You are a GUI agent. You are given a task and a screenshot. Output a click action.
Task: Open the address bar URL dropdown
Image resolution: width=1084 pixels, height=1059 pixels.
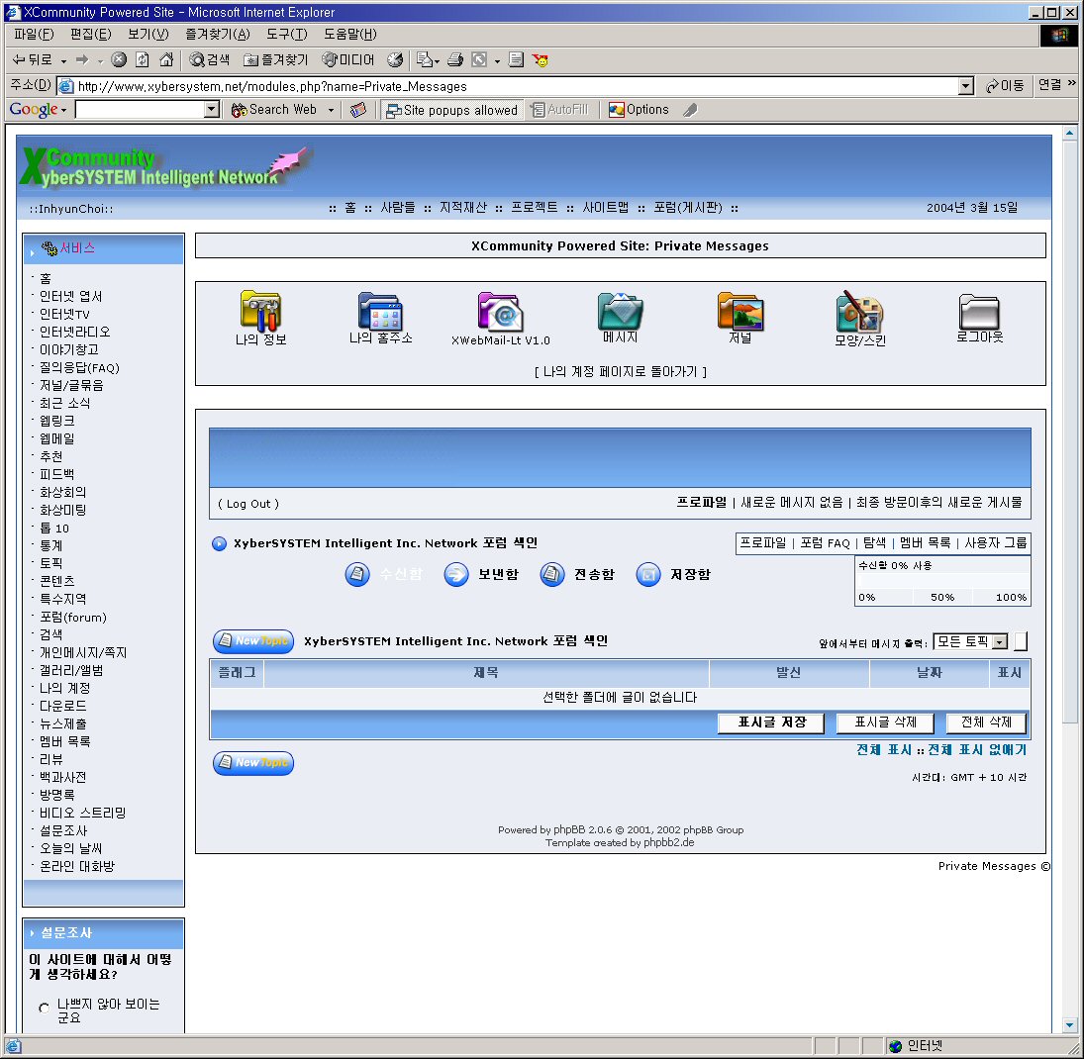(x=966, y=86)
